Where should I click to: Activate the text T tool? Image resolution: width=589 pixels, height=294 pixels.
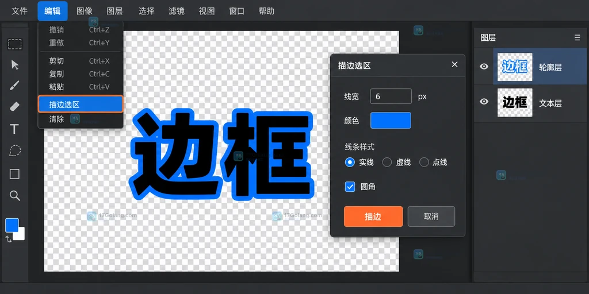click(x=14, y=129)
